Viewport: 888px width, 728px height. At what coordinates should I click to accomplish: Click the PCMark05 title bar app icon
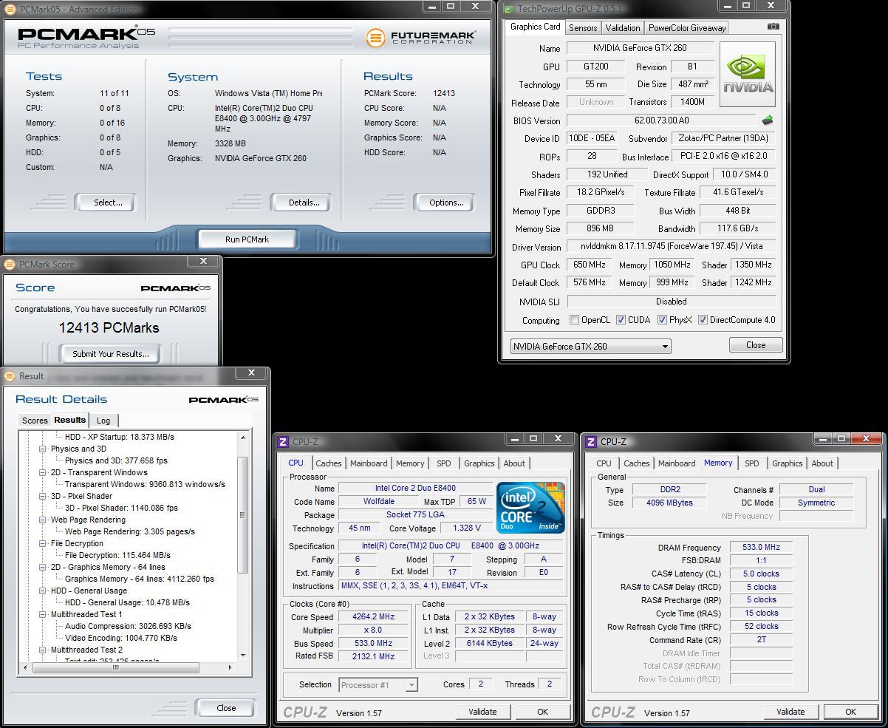10,9
